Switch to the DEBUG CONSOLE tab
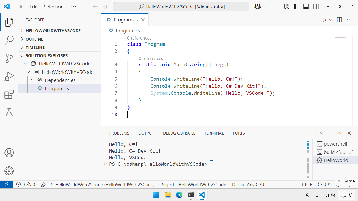Screen dimensions: 358x201 (179, 133)
